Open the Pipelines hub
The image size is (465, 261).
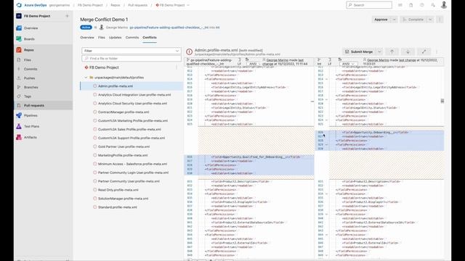(31, 116)
